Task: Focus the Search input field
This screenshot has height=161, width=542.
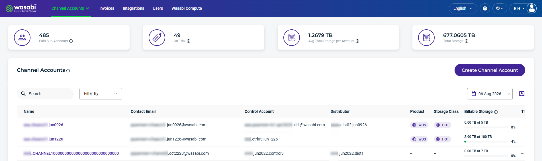Action: click(45, 94)
